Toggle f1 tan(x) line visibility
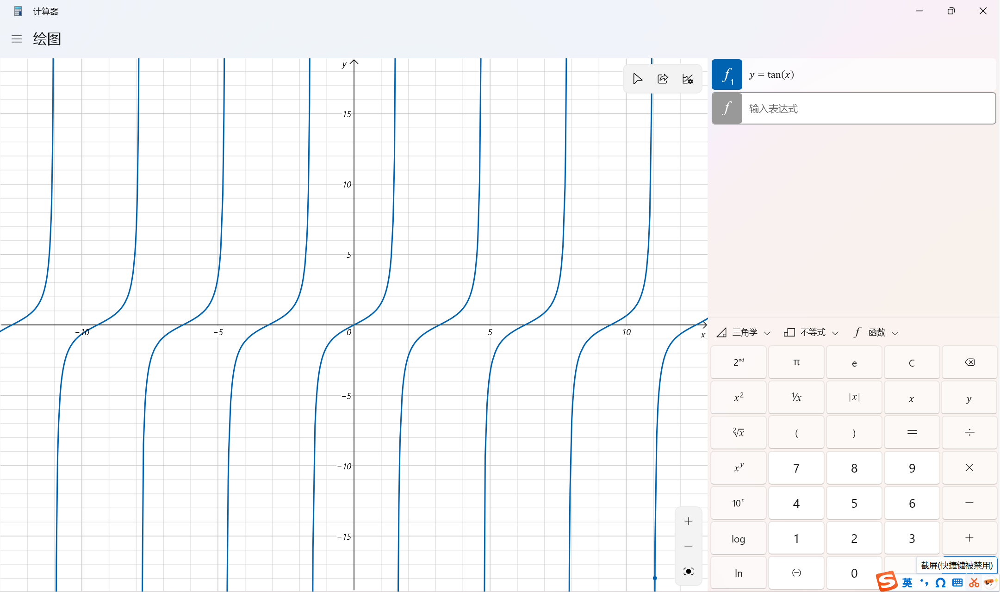 [x=727, y=75]
